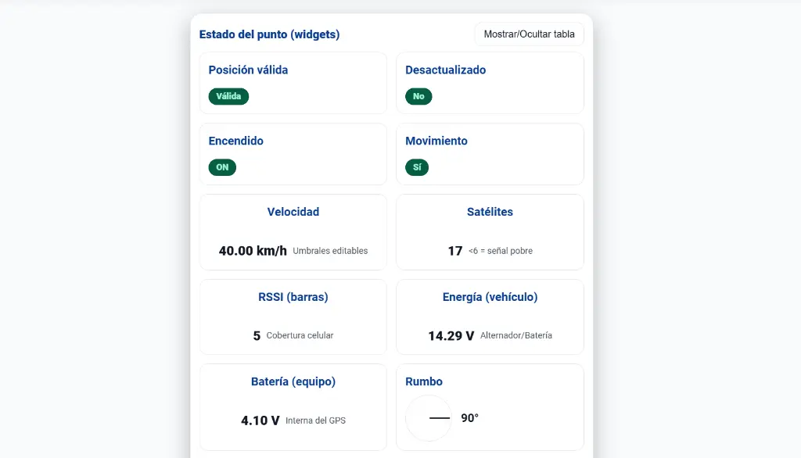Click the RSSI (barras) widget
The image size is (801, 458).
pyautogui.click(x=293, y=317)
